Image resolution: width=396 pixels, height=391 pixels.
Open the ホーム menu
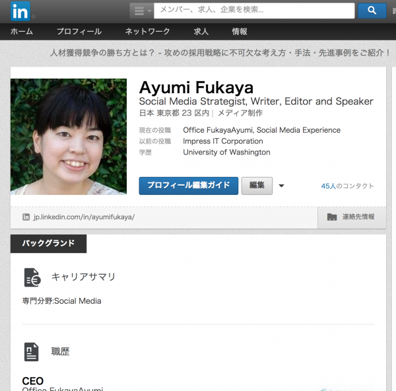pos(21,32)
